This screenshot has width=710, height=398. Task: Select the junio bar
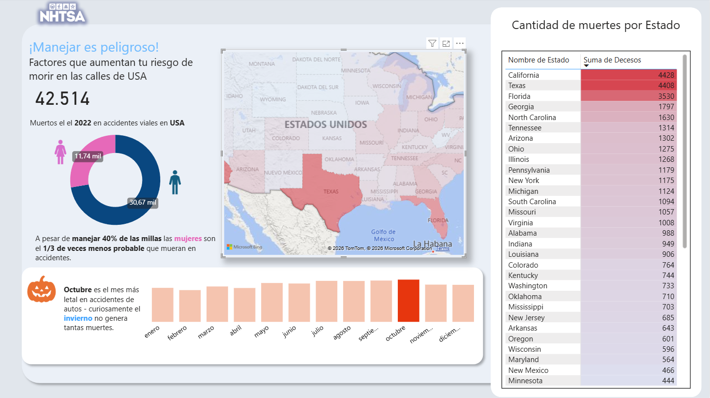point(299,303)
